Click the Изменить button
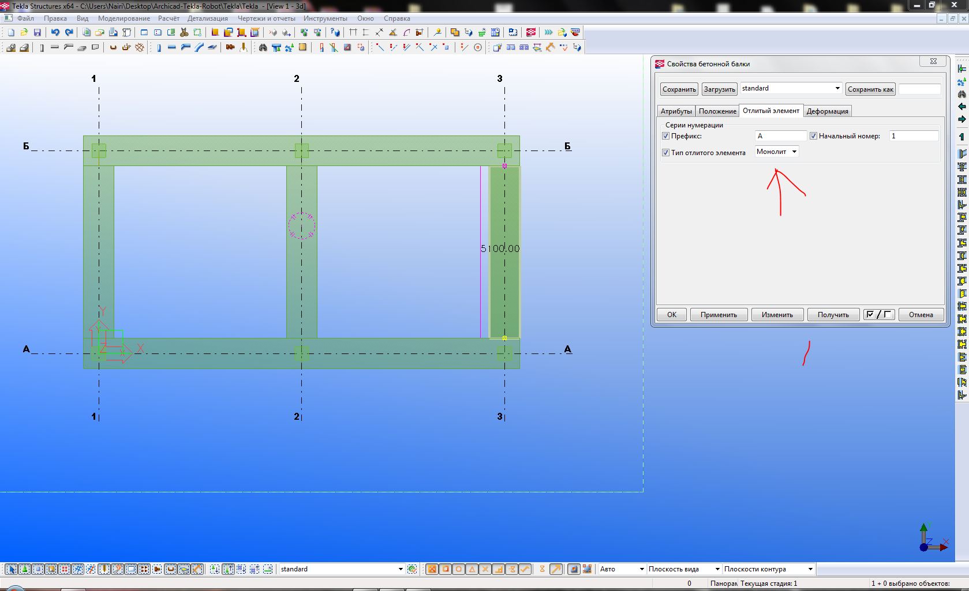This screenshot has height=591, width=969. [x=777, y=315]
